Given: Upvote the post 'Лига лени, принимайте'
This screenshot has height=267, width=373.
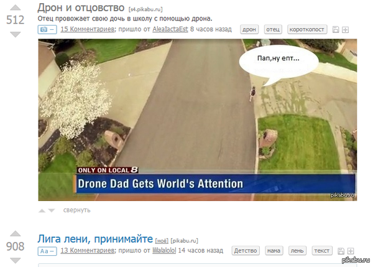Looking at the screenshot, I should click(x=16, y=234).
